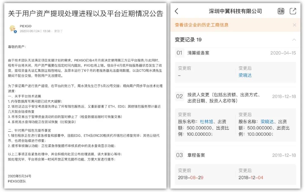Select line 1. 内存数据库写满问题已经大大缓解
The width and height of the screenshot is (305, 192).
click(35, 101)
